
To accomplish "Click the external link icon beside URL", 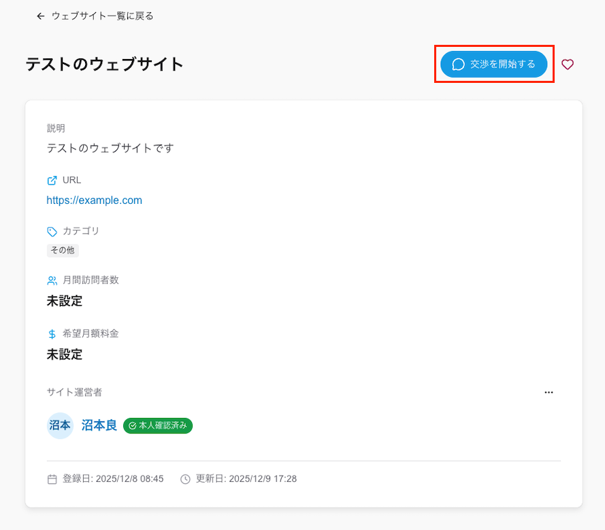I will point(52,180).
